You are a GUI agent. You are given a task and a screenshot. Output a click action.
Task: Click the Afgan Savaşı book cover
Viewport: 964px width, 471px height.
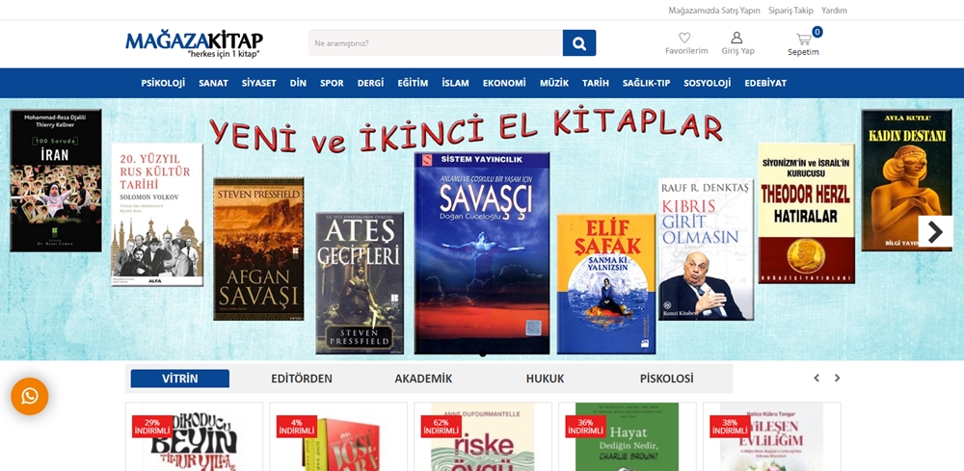point(258,249)
